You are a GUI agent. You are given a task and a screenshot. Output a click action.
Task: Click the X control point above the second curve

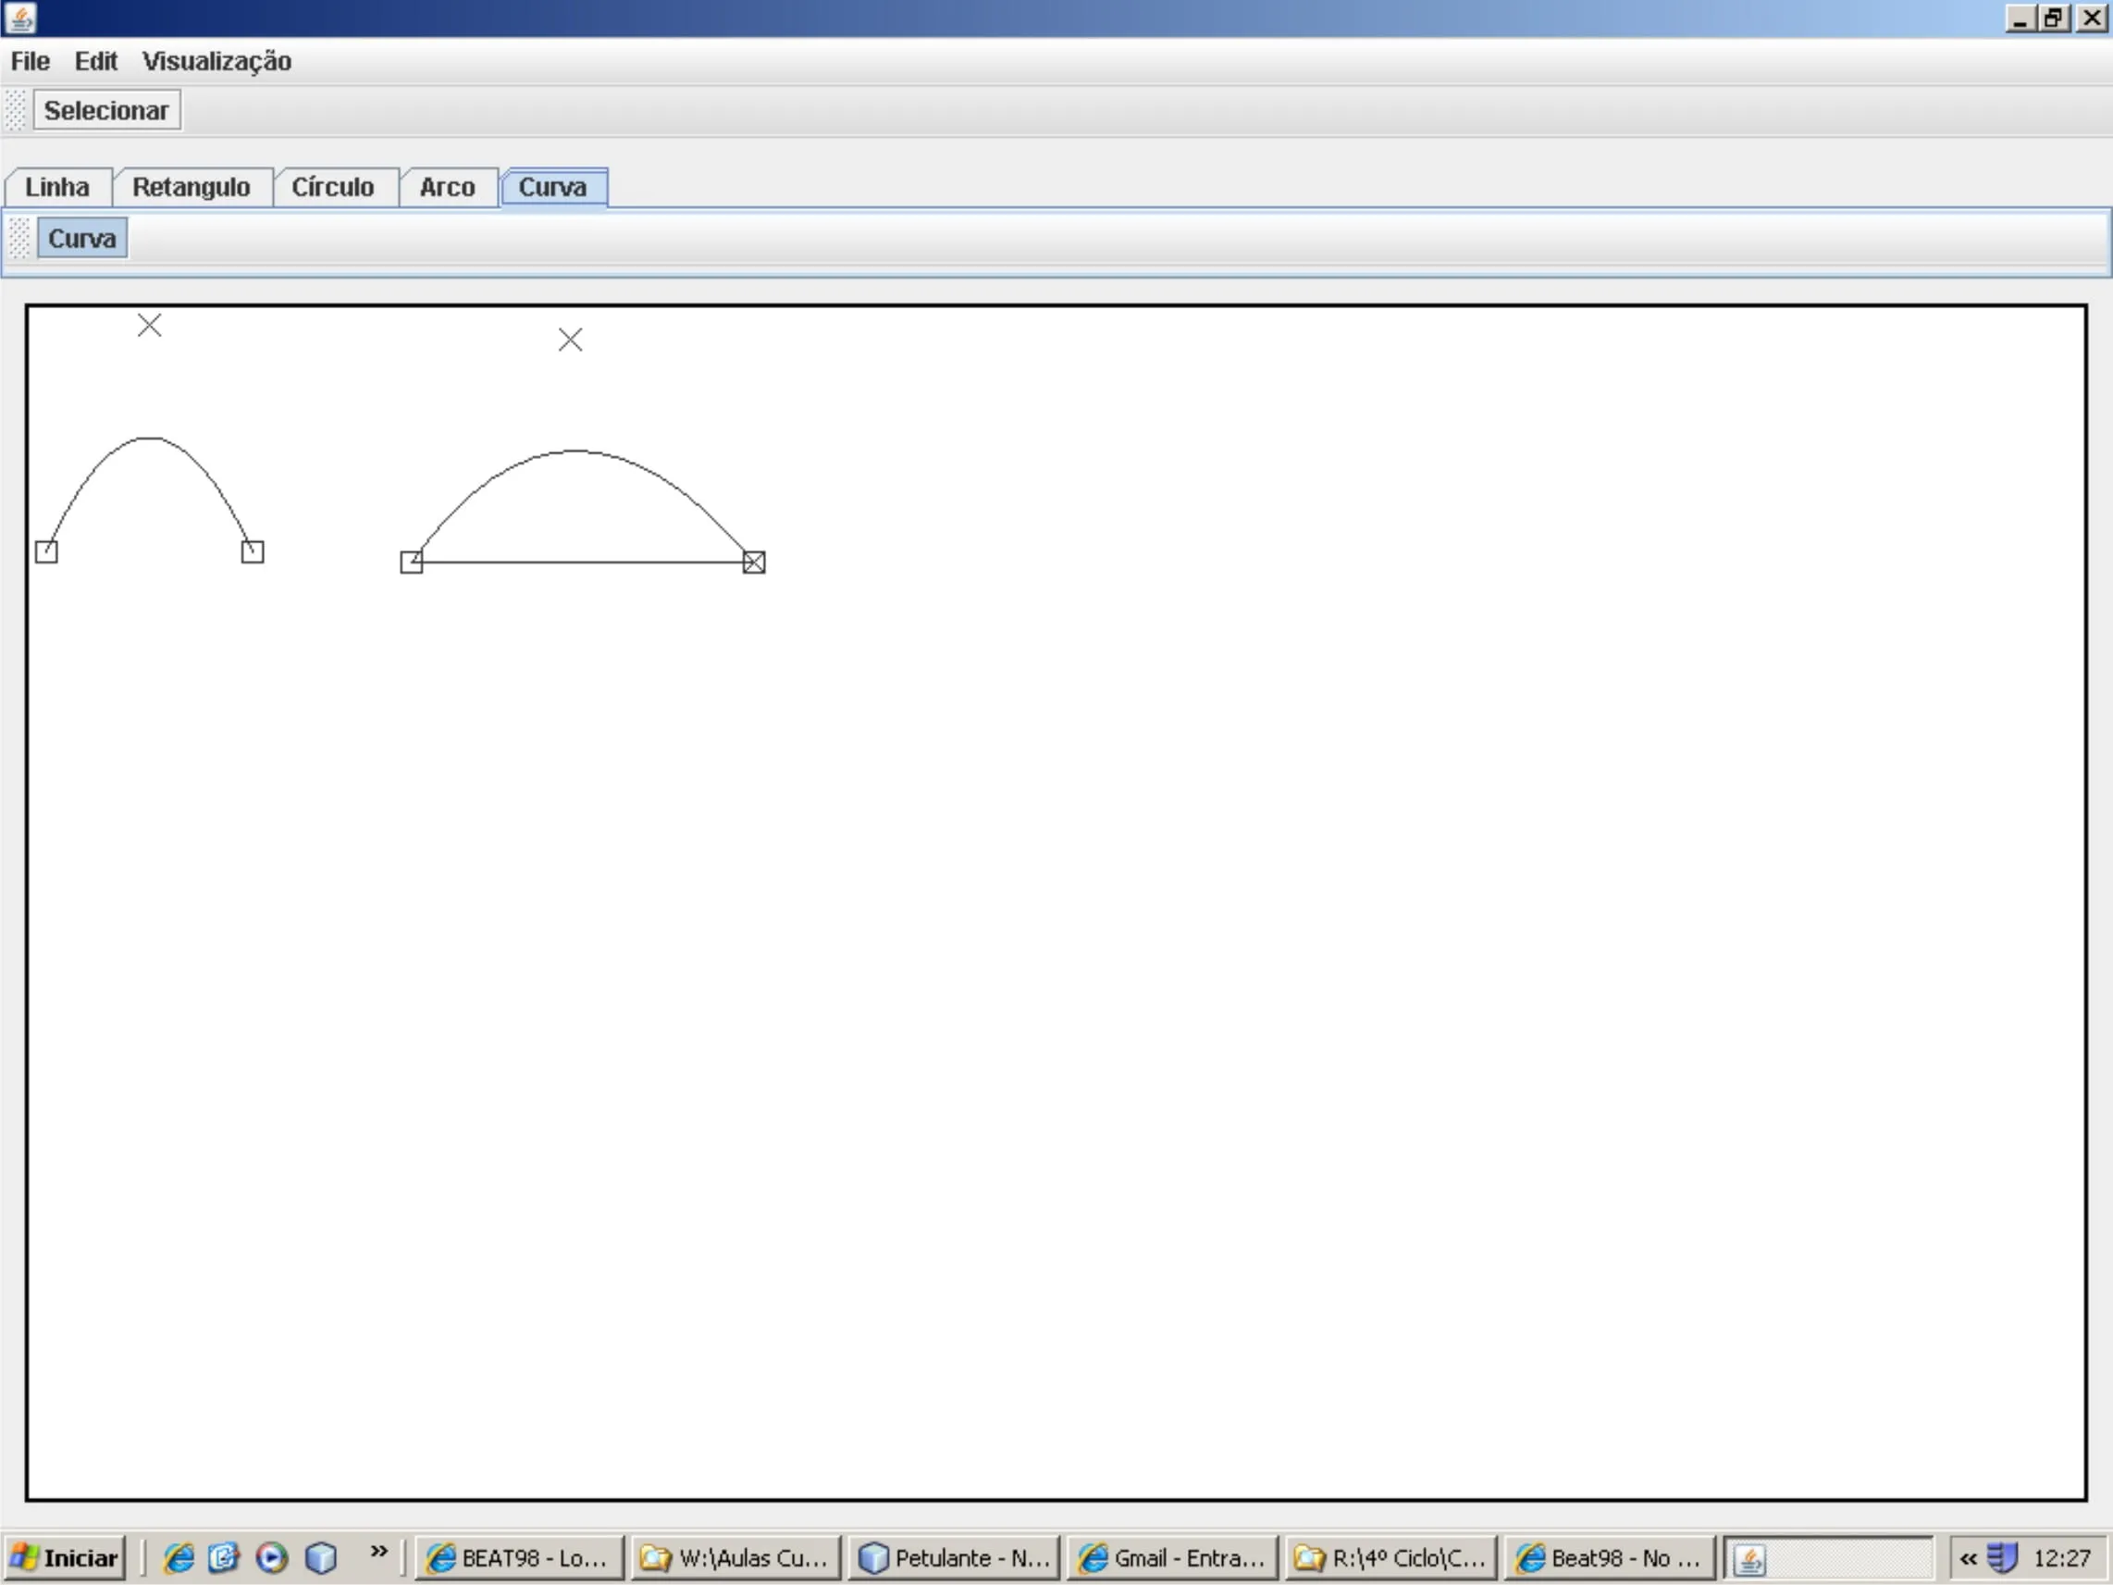(x=570, y=341)
